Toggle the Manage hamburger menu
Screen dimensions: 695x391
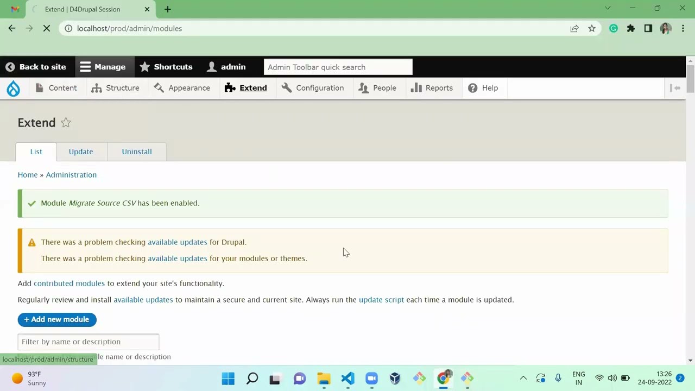pos(103,67)
